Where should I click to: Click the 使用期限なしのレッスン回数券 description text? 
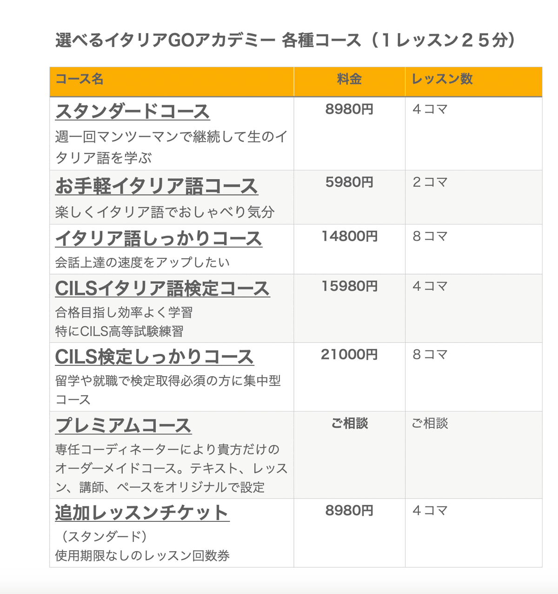pos(142,556)
